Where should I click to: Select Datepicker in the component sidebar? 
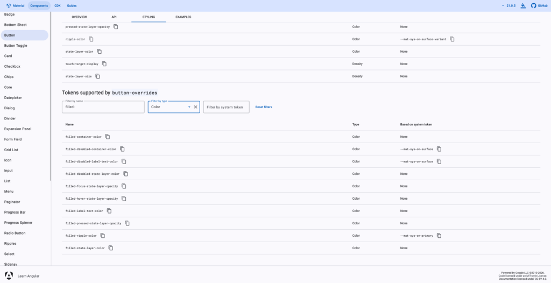[13, 97]
